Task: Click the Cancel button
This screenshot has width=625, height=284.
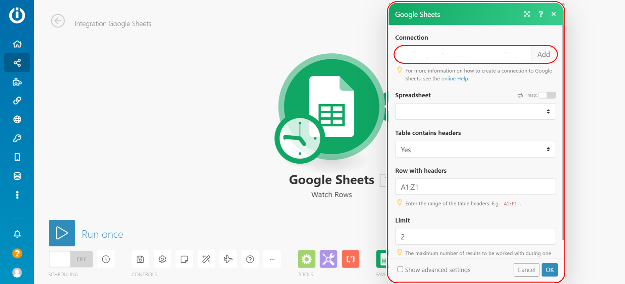Action: pyautogui.click(x=526, y=270)
